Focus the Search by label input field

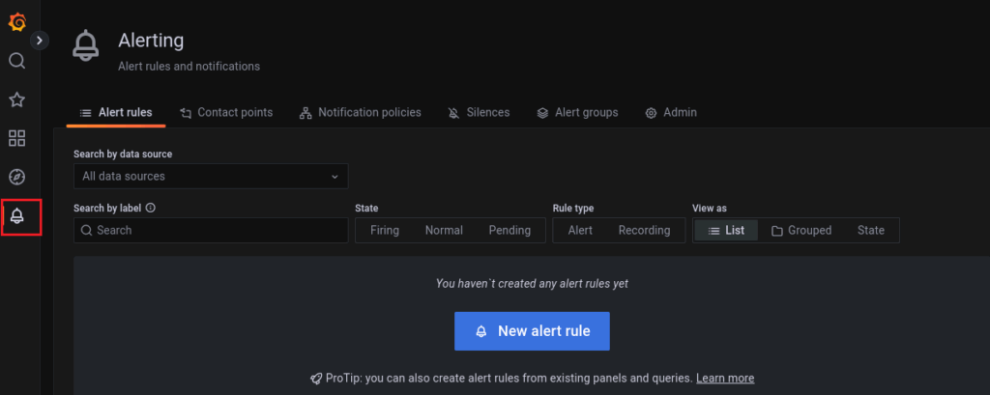(x=211, y=230)
